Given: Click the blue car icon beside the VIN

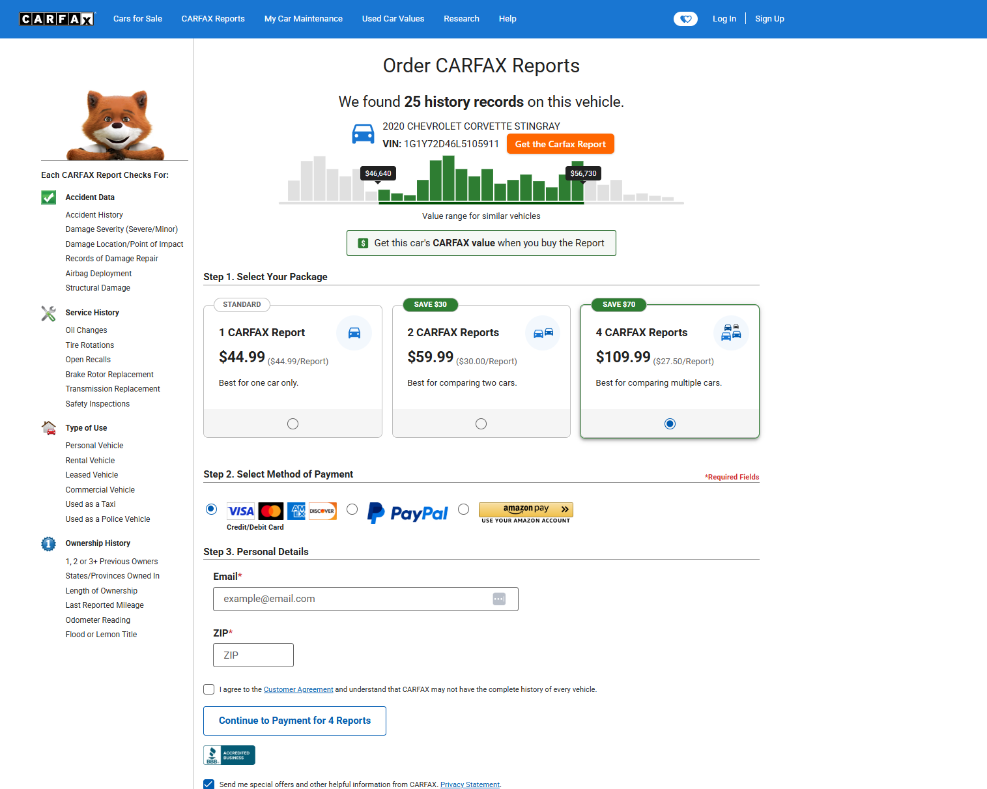Looking at the screenshot, I should (x=363, y=134).
